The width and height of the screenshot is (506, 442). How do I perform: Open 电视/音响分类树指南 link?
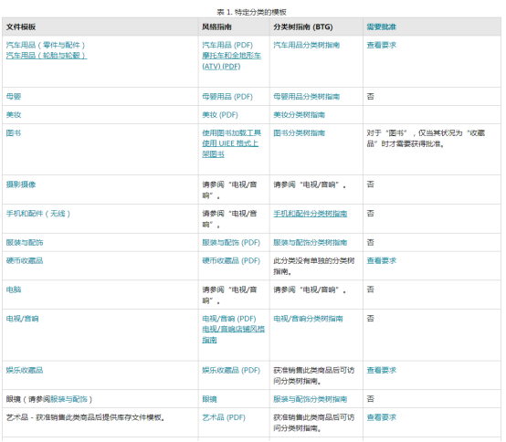308,319
